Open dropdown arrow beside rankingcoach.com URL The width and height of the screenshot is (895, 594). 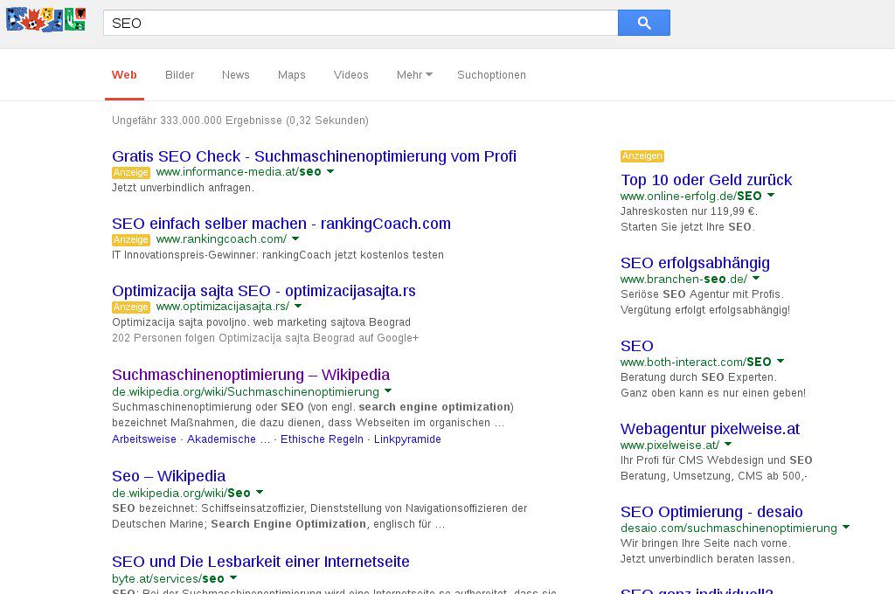pyautogui.click(x=295, y=238)
